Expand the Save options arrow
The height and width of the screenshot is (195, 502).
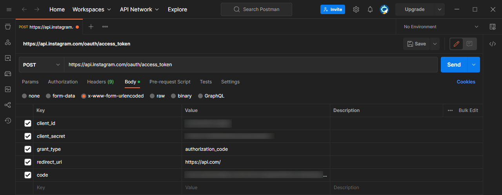(x=435, y=44)
